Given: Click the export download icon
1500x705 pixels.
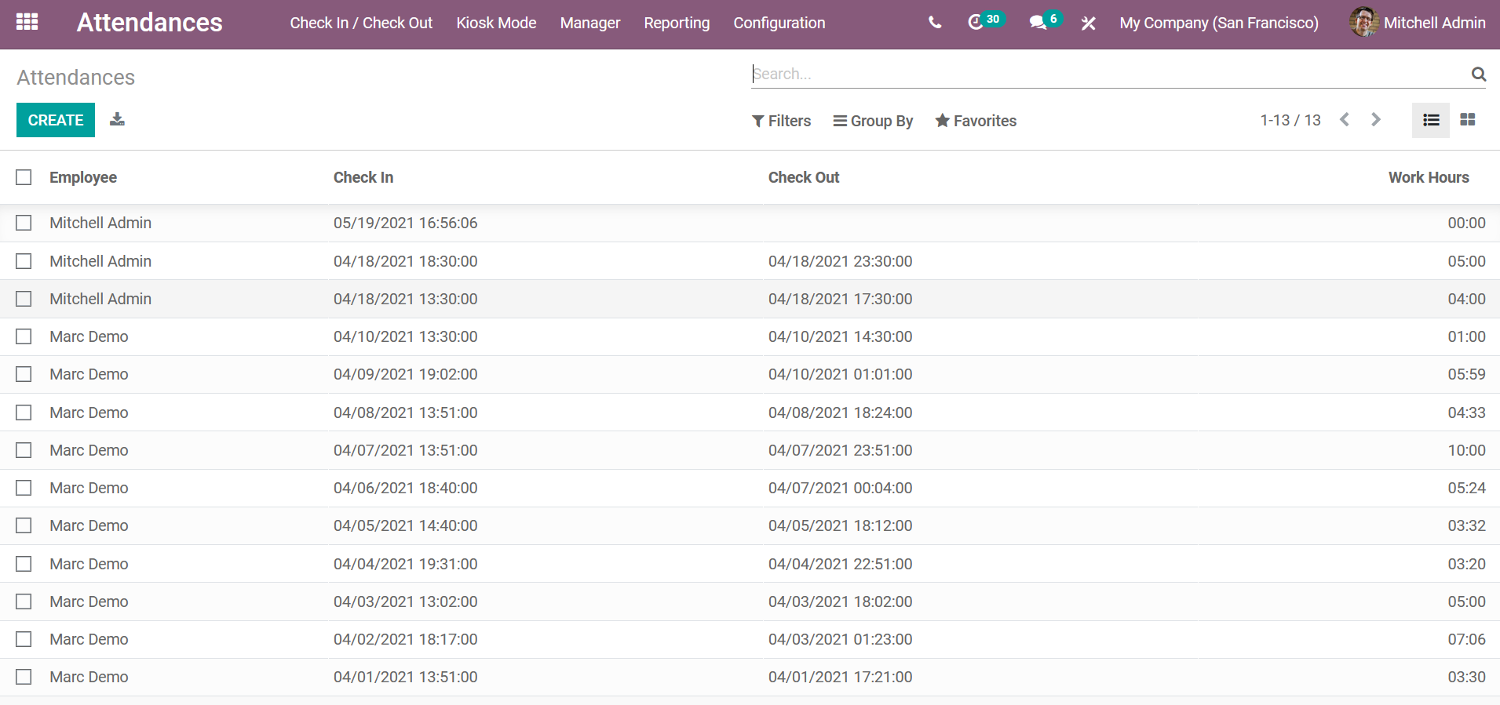Looking at the screenshot, I should [x=117, y=119].
